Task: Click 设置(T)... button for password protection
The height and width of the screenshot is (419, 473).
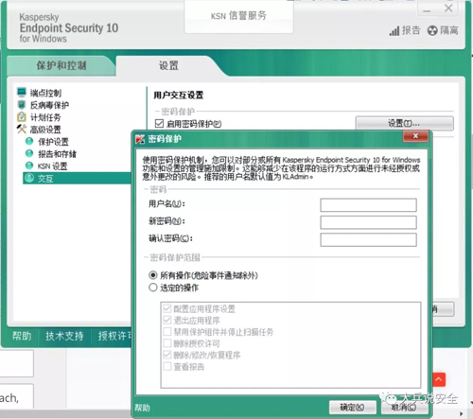Action: pos(405,123)
